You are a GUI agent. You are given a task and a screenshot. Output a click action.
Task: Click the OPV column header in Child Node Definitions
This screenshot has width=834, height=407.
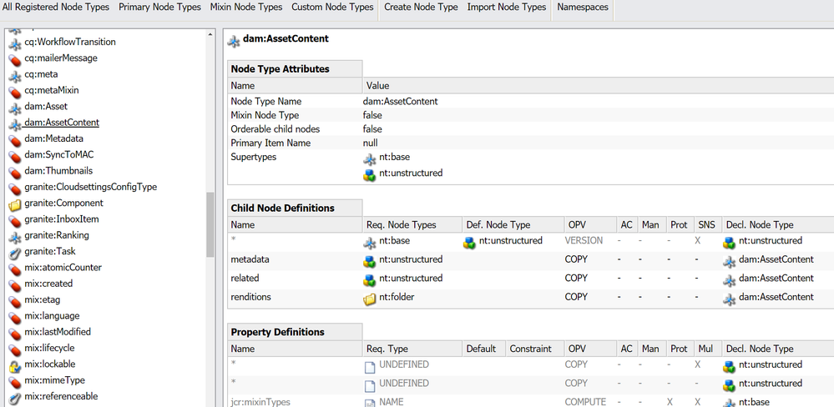[577, 224]
